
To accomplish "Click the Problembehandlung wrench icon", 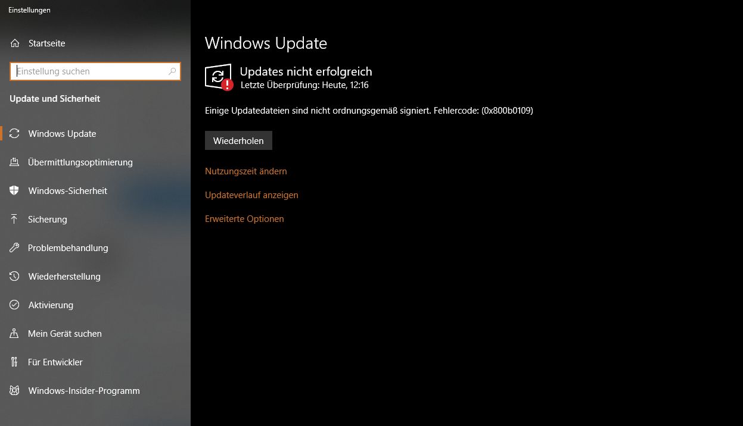I will tap(15, 248).
